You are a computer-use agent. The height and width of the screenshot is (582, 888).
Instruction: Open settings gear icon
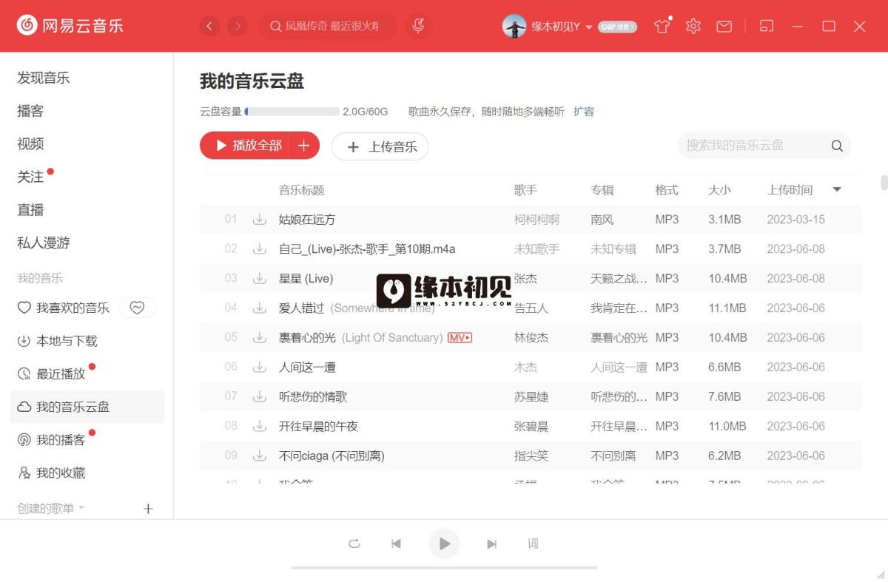pyautogui.click(x=693, y=26)
